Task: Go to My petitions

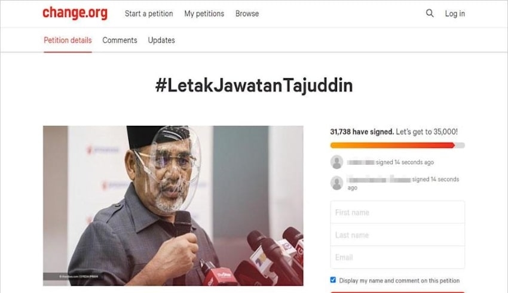Action: (x=204, y=14)
